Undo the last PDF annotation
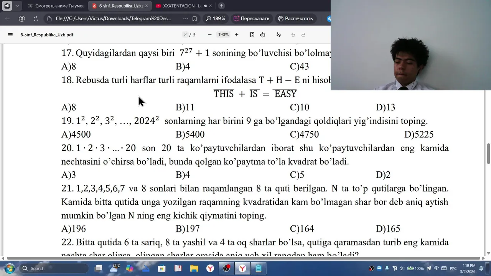Image resolution: width=491 pixels, height=276 pixels. [x=293, y=34]
